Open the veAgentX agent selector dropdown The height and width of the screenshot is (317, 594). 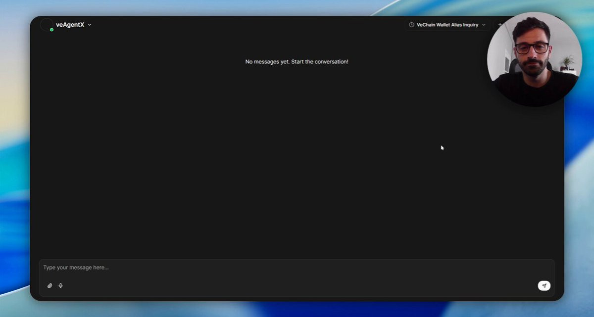pos(73,25)
